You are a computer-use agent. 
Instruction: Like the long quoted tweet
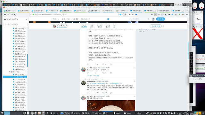(x=103, y=64)
